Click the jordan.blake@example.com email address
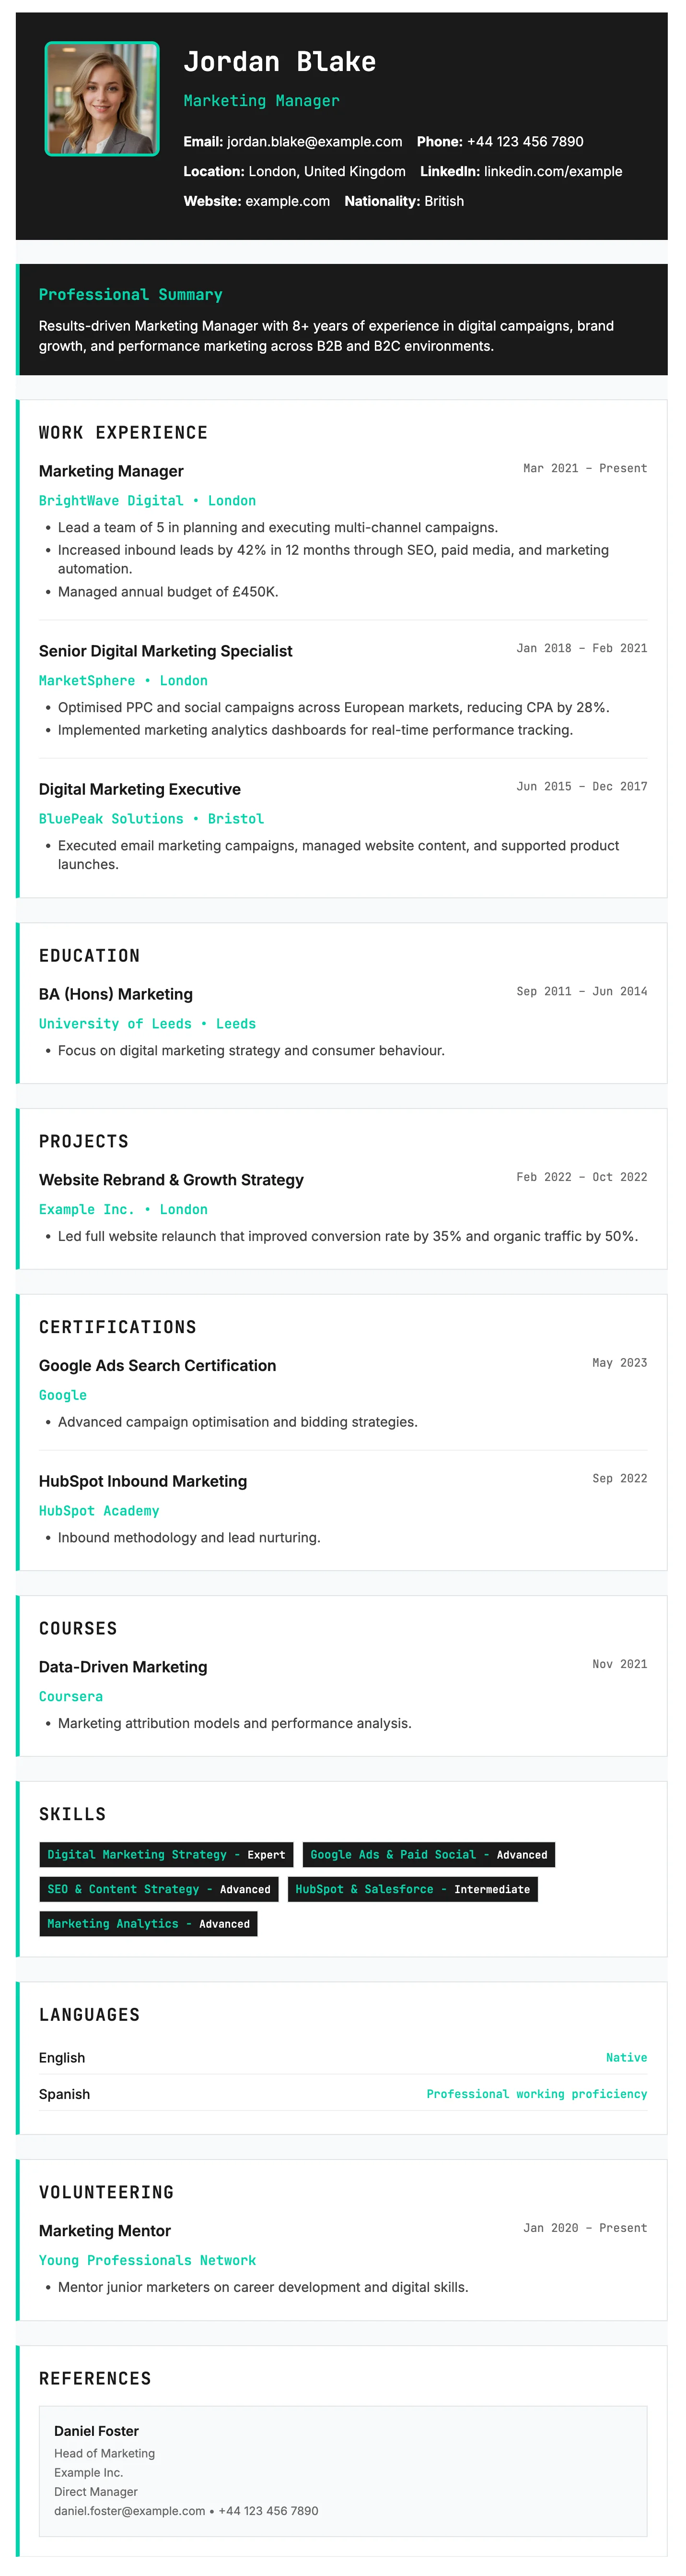 (314, 142)
